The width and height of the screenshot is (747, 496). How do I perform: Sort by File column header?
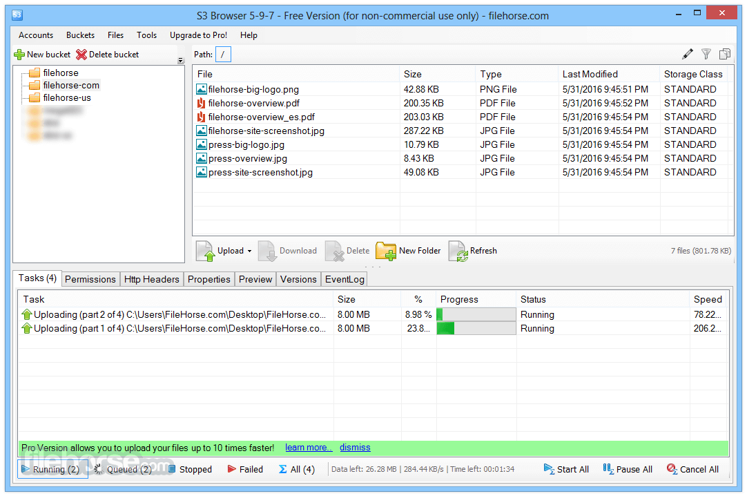coord(296,75)
